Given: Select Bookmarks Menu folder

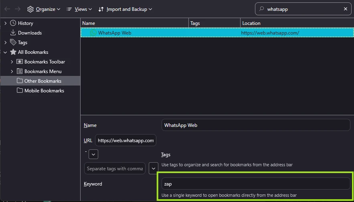Looking at the screenshot, I should (x=43, y=71).
